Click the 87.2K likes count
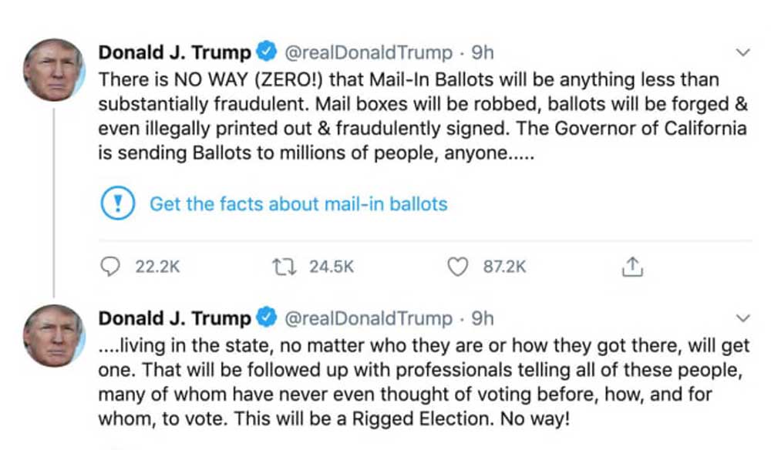Screen dimensions: 771x450 point(505,267)
